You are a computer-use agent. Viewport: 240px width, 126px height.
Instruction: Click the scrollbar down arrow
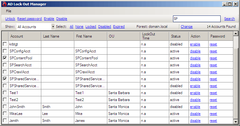[236, 122]
